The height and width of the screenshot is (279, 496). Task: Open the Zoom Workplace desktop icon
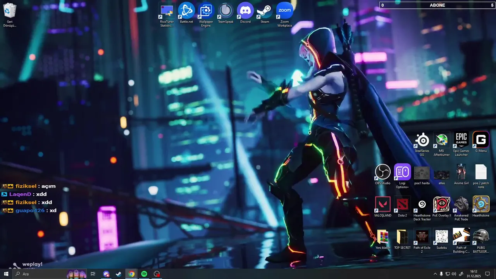point(284,15)
